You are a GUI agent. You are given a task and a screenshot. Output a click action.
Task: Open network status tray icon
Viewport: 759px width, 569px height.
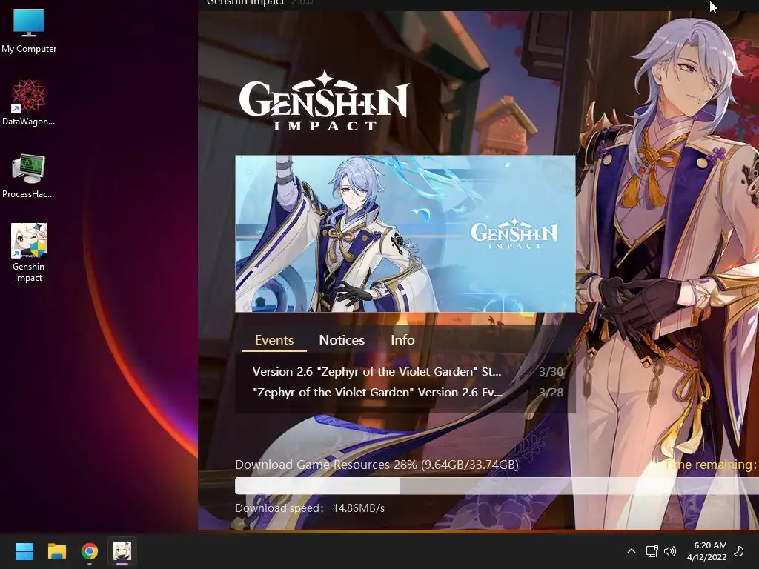652,551
